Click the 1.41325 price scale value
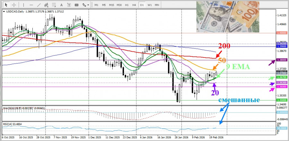 click(x=282, y=16)
